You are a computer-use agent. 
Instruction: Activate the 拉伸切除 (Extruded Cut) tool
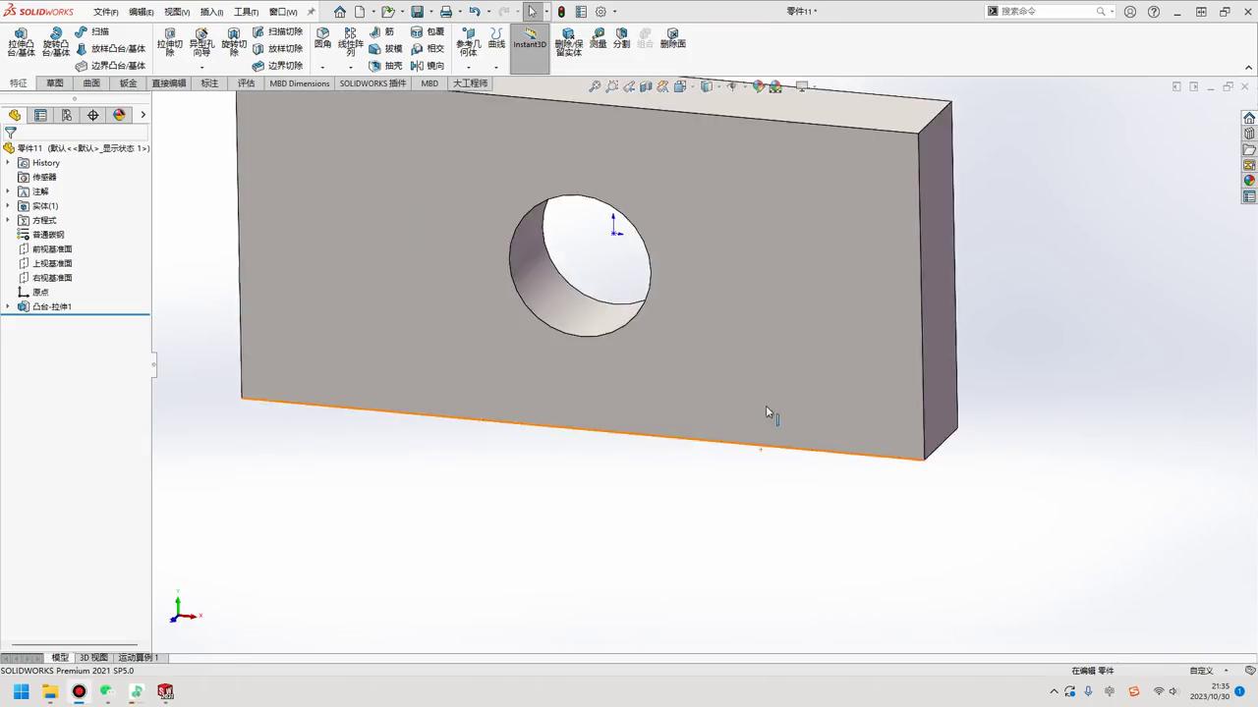(x=169, y=40)
